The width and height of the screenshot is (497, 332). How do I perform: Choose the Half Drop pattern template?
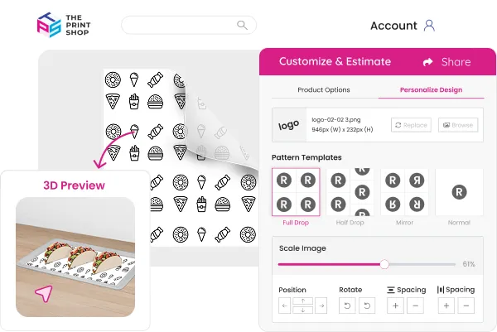coord(350,192)
